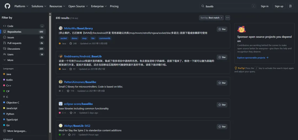
Task: Open Explore sponsorable projects link
Action: [x=253, y=58]
